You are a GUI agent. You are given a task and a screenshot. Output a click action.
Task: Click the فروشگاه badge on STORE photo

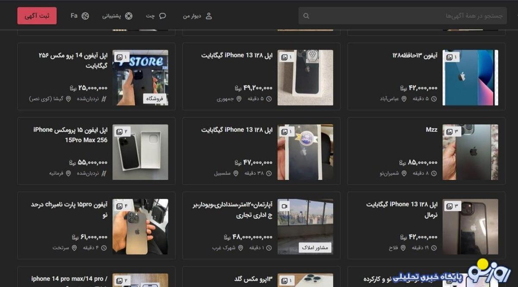click(155, 99)
